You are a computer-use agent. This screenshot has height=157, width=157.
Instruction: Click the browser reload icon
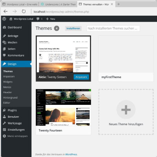tap(24, 11)
